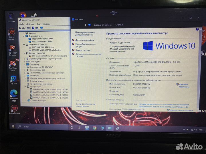This screenshot has width=206, height=154.
Task: Click the help question mark in System window
Action: (x=197, y=29)
